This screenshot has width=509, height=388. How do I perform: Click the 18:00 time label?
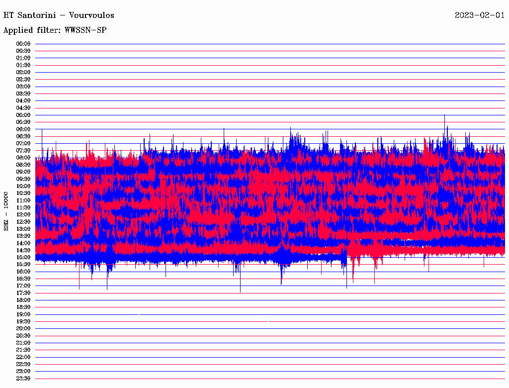tap(23, 300)
